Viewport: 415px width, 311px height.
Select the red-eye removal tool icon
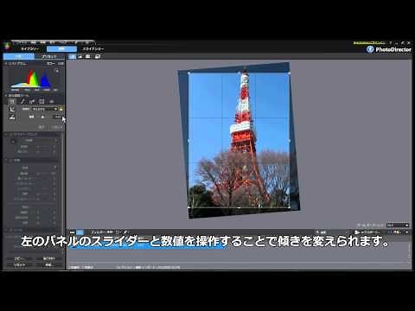(x=52, y=102)
